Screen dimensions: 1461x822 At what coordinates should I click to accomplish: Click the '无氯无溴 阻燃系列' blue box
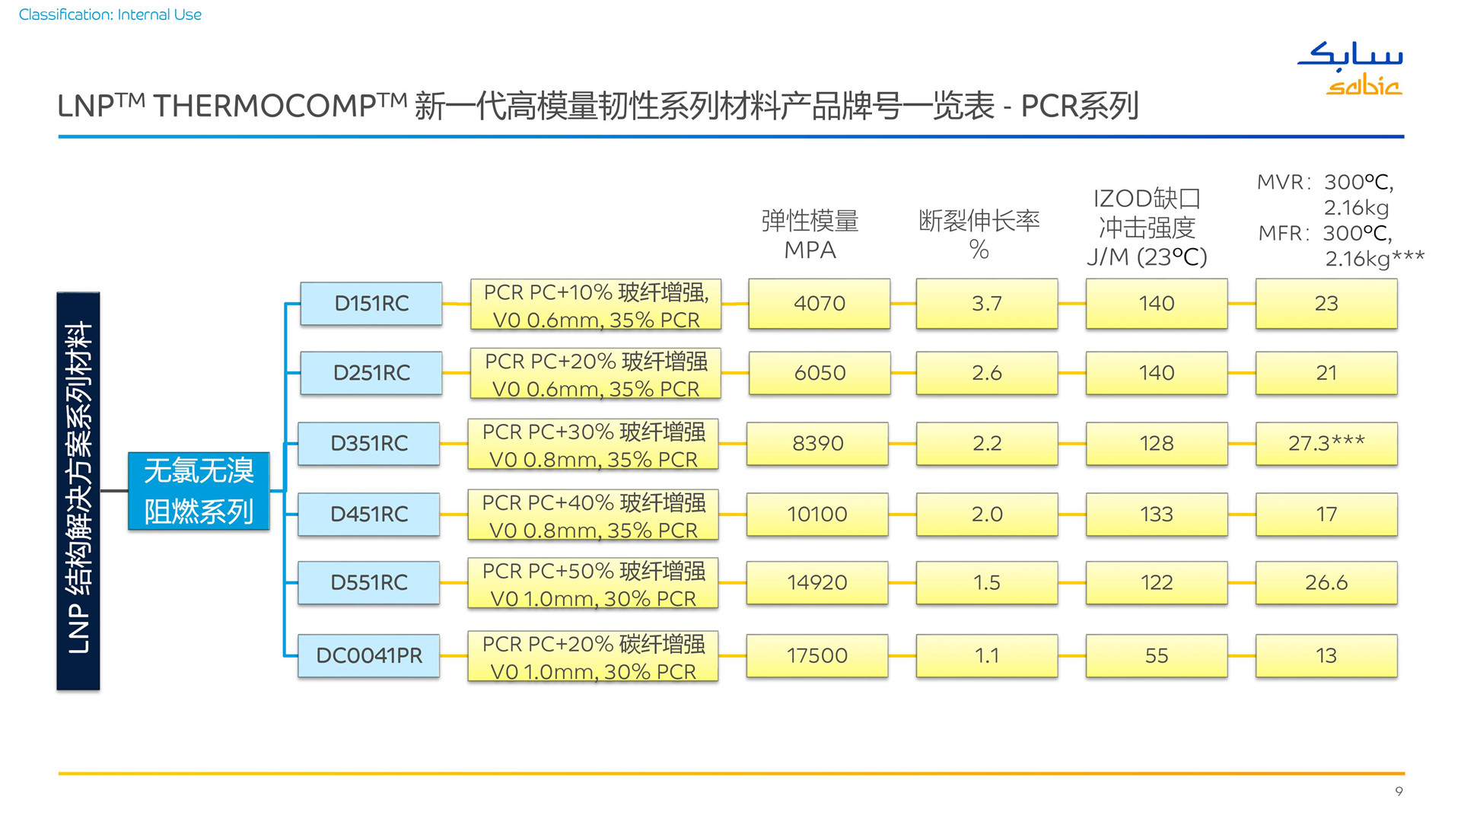pyautogui.click(x=199, y=491)
